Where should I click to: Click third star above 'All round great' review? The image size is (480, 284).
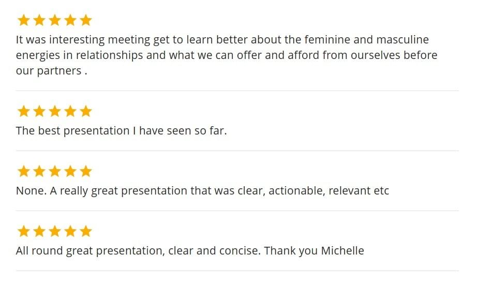point(55,231)
